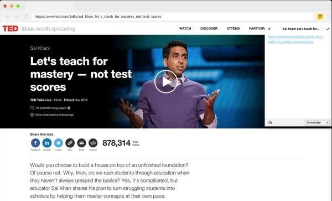Click the 878,314 total views count

tap(116, 143)
